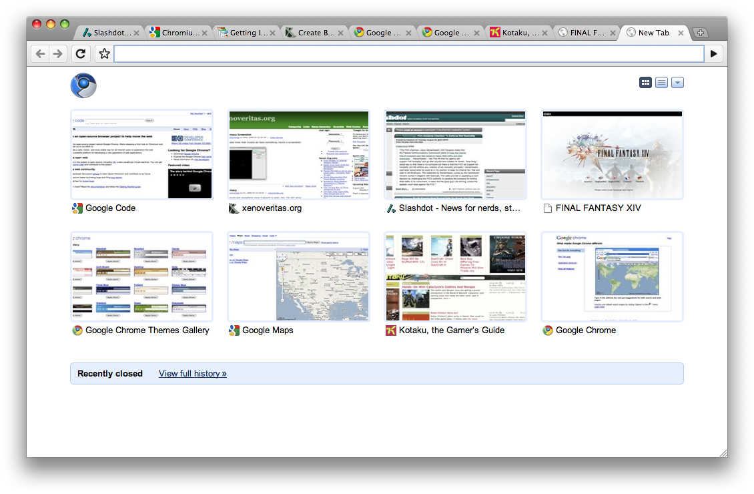
Task: Click the Slashdot favicon under its thumbnail
Action: coord(391,208)
